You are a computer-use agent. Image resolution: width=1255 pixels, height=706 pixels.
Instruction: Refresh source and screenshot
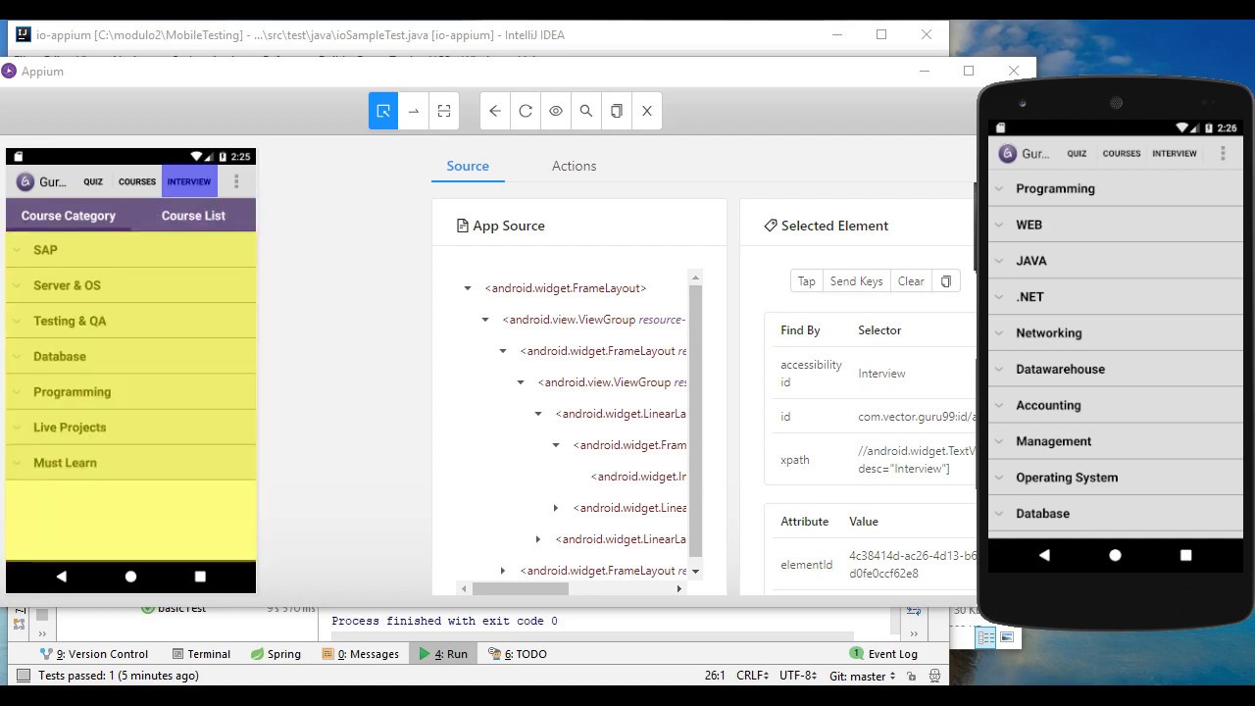tap(526, 111)
